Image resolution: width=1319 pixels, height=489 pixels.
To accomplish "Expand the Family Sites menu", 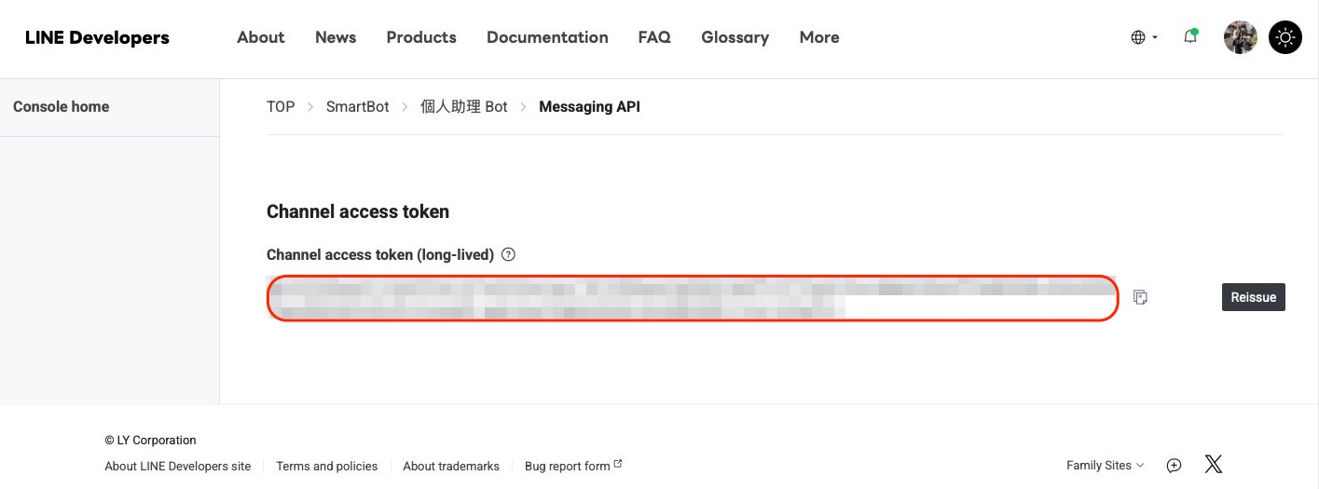I will point(1105,465).
